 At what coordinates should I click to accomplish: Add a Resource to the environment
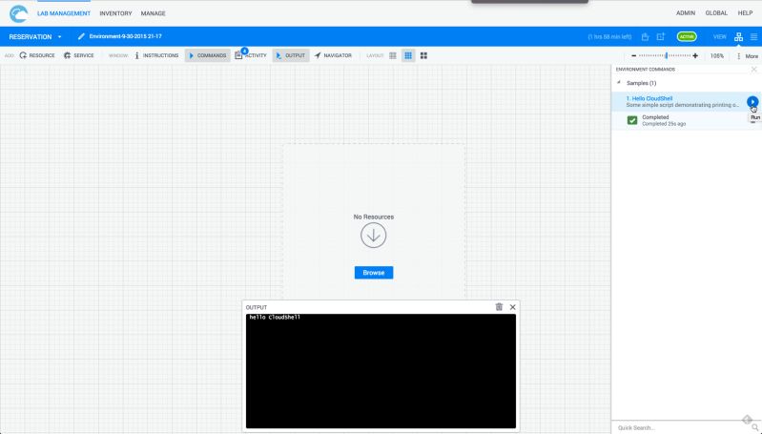point(37,55)
